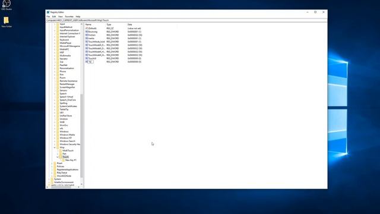This screenshot has height=214, width=380.
Task: Click the DWORD icon beside Friction
Action: tap(87, 35)
